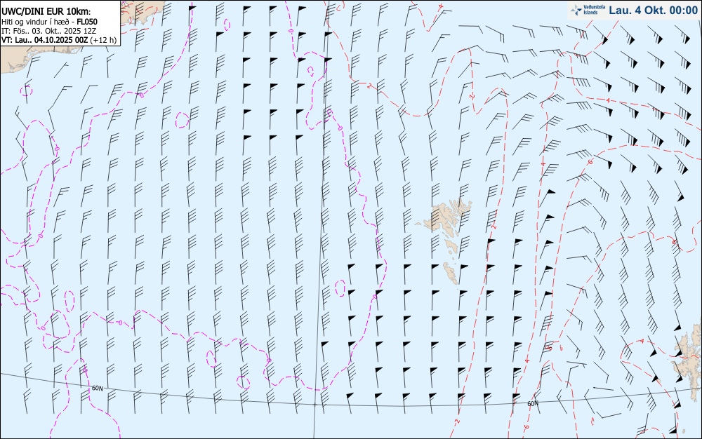Select the 'Lau. 4 Okt. 00:00' timestamp
Image resolution: width=702 pixels, height=439 pixels.
[x=653, y=11]
